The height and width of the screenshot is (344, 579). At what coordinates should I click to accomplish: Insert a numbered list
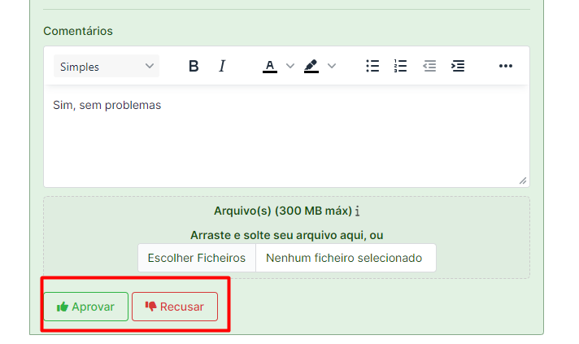coord(400,67)
